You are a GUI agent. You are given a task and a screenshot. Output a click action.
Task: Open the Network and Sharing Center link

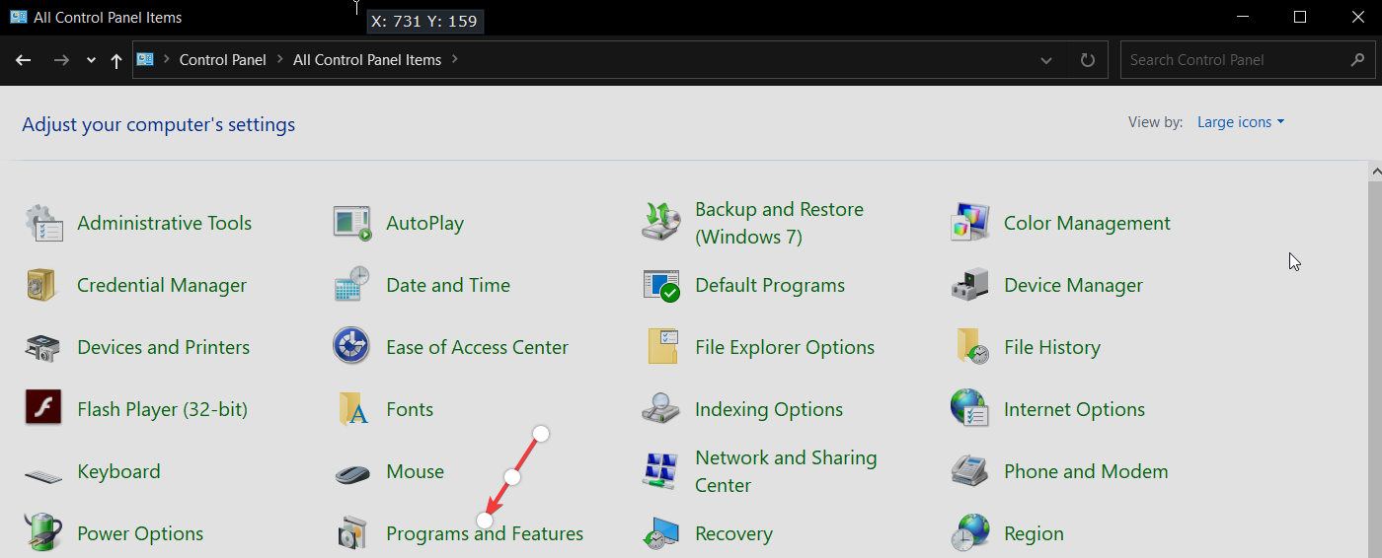point(786,471)
